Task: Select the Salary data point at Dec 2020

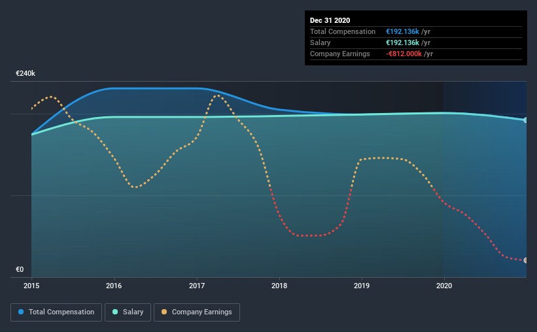Action: pos(525,120)
